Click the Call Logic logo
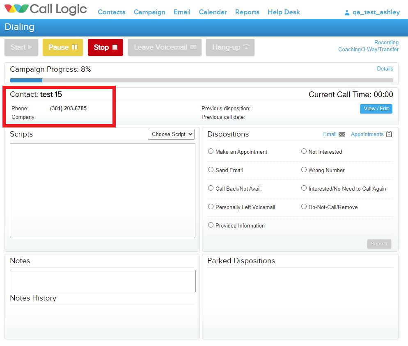Image resolution: width=408 pixels, height=346 pixels. [x=46, y=10]
